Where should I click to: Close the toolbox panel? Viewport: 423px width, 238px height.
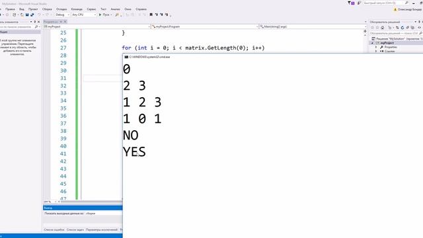click(38, 22)
